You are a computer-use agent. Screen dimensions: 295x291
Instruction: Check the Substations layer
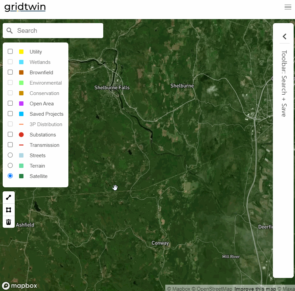(x=10, y=134)
